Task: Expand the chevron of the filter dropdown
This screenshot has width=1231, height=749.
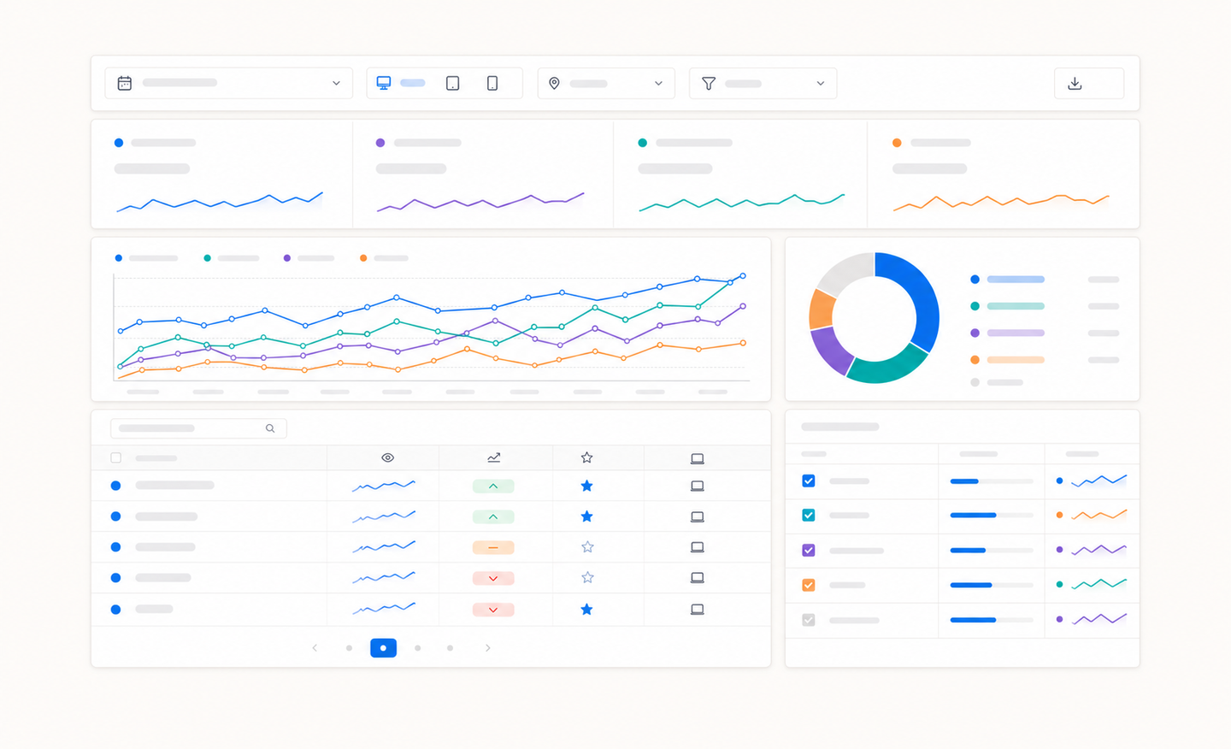Action: 821,83
